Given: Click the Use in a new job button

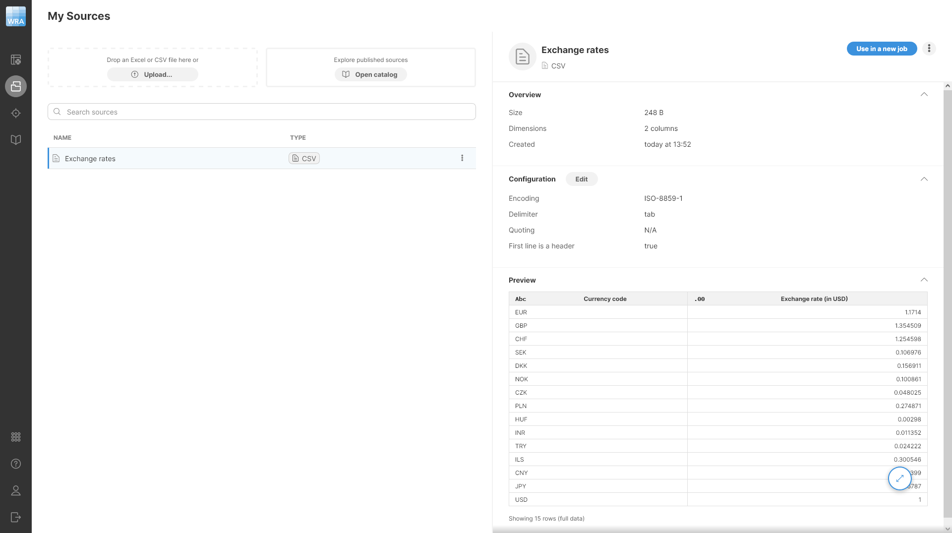Looking at the screenshot, I should (x=881, y=49).
